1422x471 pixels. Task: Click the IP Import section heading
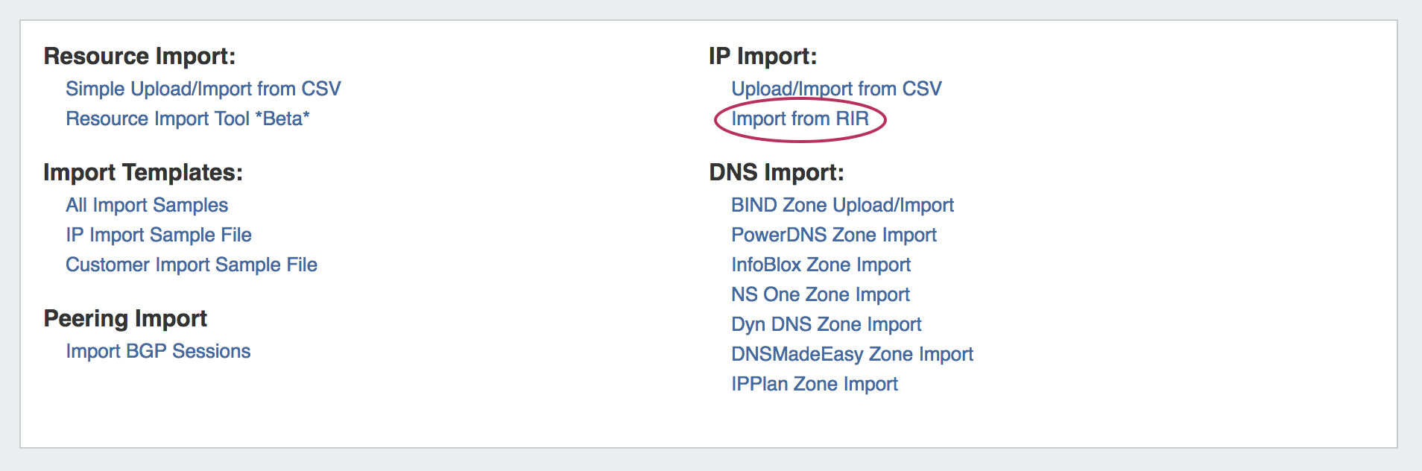pyautogui.click(x=762, y=56)
